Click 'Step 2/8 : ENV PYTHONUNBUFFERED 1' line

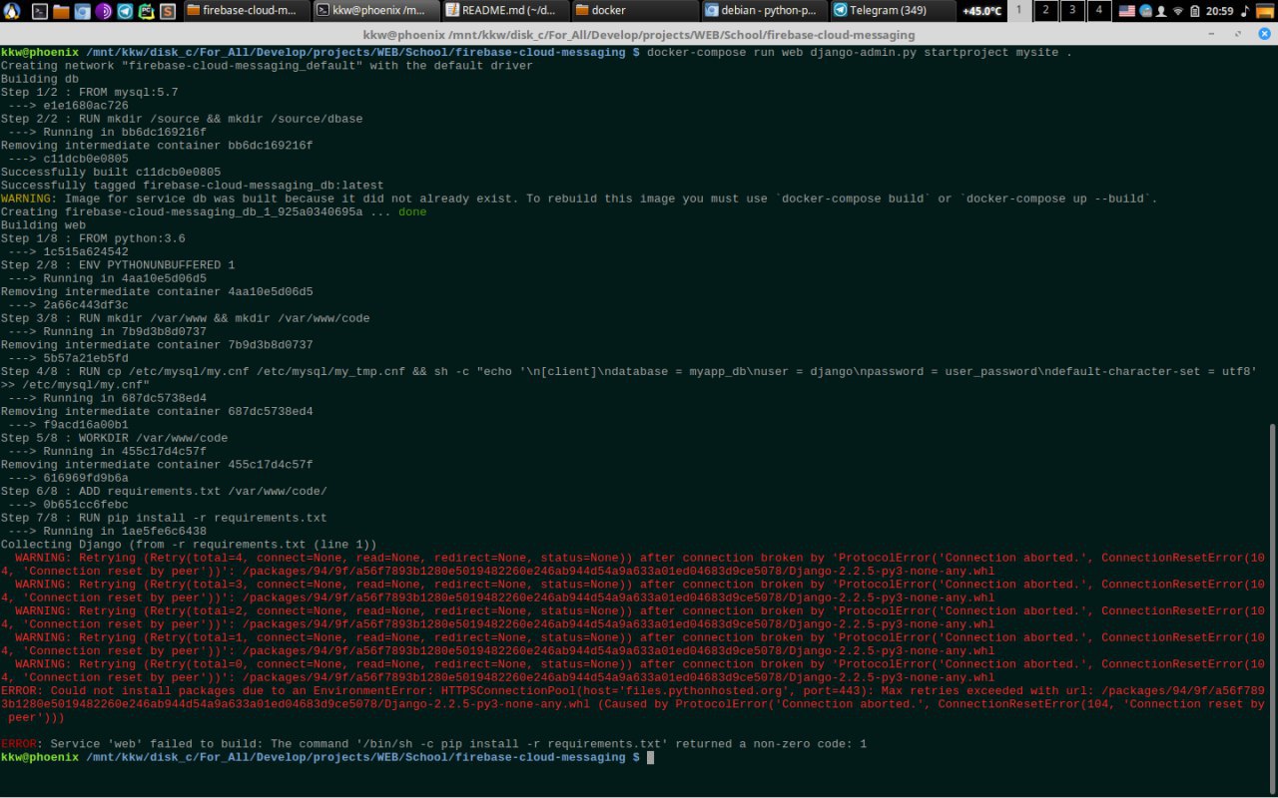point(118,265)
